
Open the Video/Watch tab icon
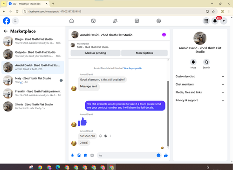pyautogui.click(x=93, y=21)
